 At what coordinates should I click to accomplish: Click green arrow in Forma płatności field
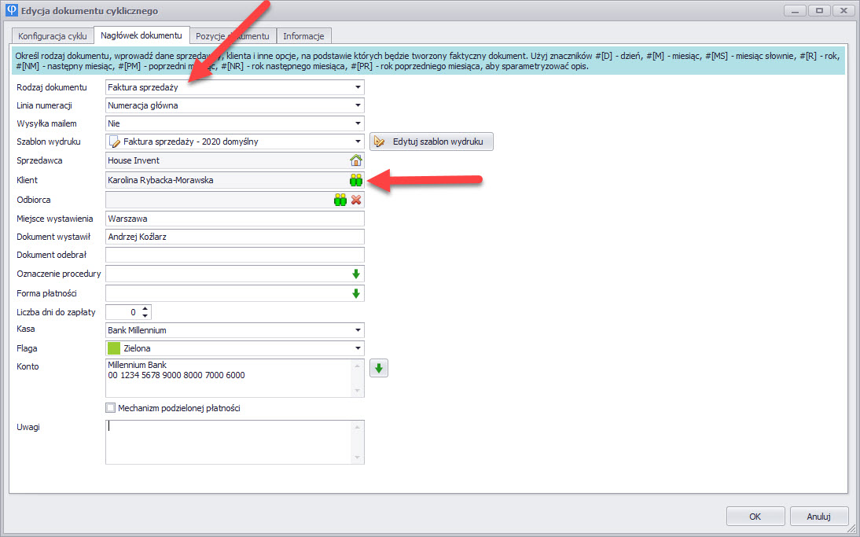tap(355, 293)
